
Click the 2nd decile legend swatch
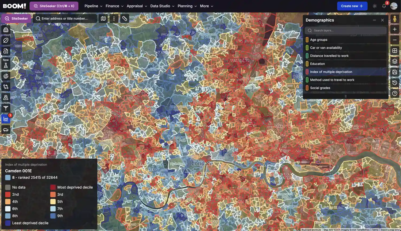click(8, 194)
